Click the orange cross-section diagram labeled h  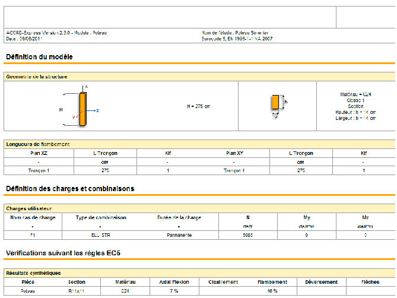coord(279,106)
